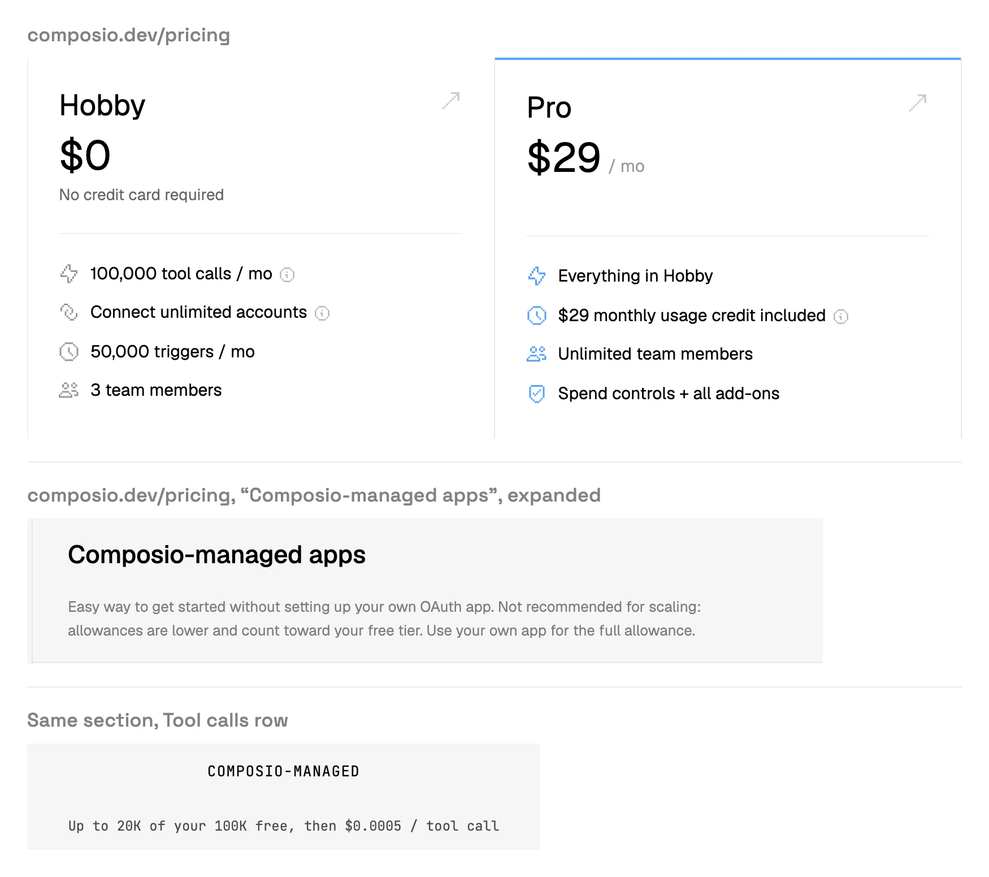This screenshot has width=989, height=877.
Task: Click the link icon beside Connect unlimited accounts
Action: click(69, 312)
